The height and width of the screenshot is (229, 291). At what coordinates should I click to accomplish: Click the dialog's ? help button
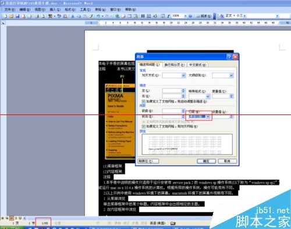pos(229,56)
